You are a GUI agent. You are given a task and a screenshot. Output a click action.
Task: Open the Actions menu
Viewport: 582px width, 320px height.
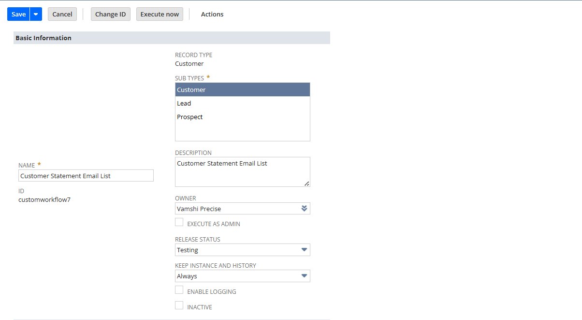[x=212, y=14]
